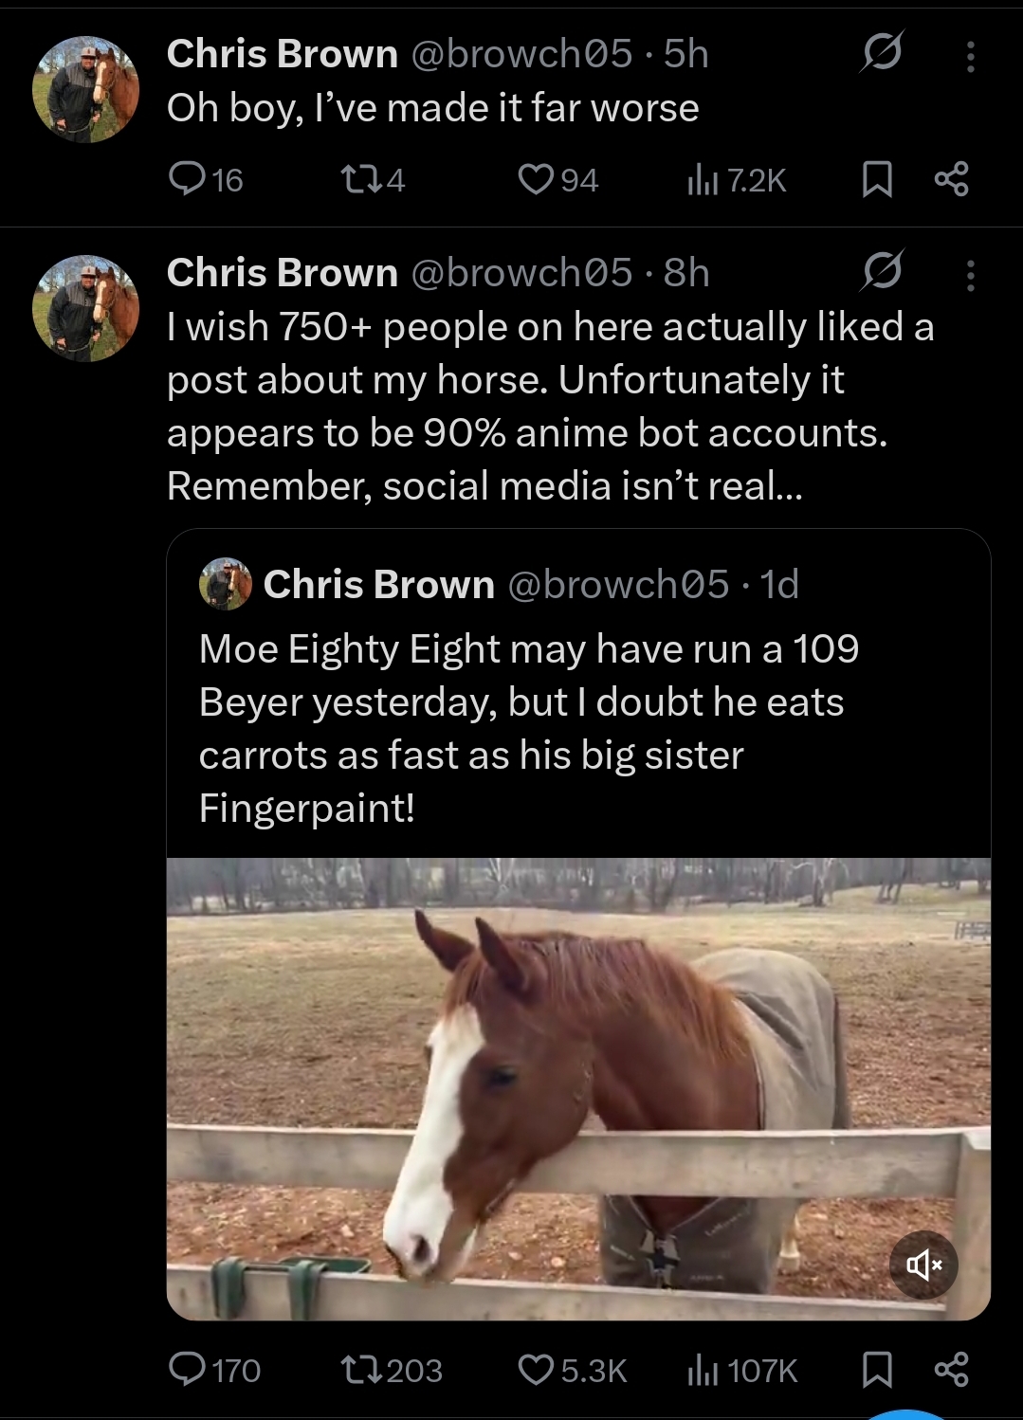Viewport: 1023px width, 1420px height.
Task: Bookmark the "far worse" tweet
Action: point(877,178)
